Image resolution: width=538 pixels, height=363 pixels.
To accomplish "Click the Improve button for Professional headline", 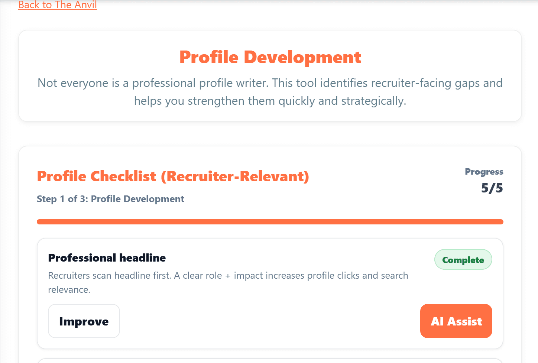I will [x=84, y=321].
